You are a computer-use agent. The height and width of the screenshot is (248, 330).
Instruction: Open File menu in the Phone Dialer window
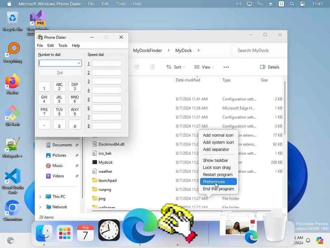point(40,46)
